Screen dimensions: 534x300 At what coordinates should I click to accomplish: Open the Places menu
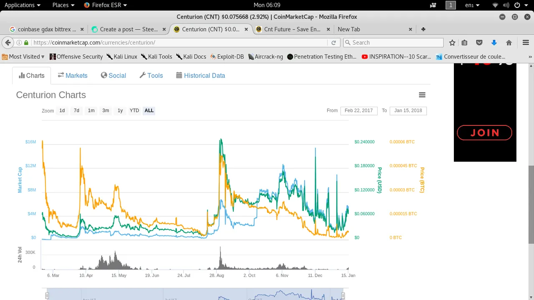[63, 5]
